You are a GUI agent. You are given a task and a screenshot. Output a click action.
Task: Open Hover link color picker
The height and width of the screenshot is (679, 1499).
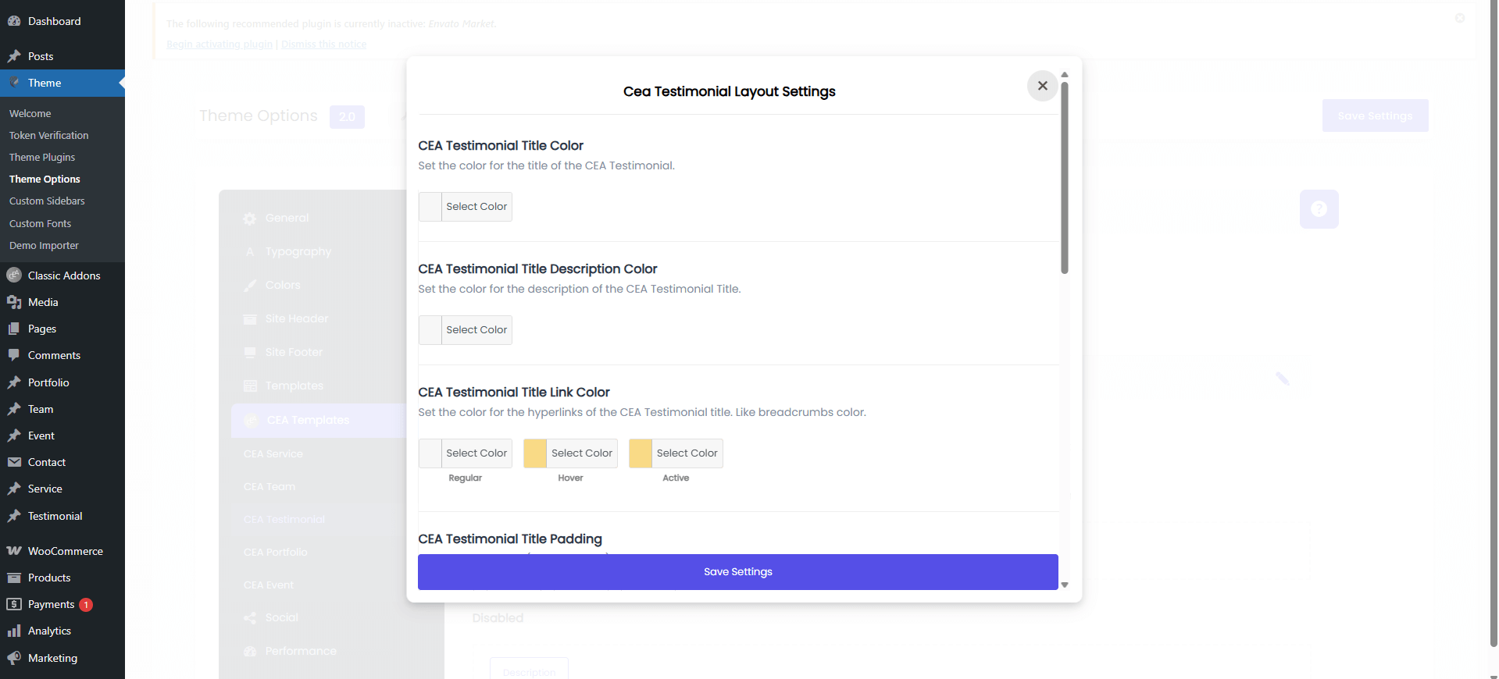pyautogui.click(x=535, y=453)
